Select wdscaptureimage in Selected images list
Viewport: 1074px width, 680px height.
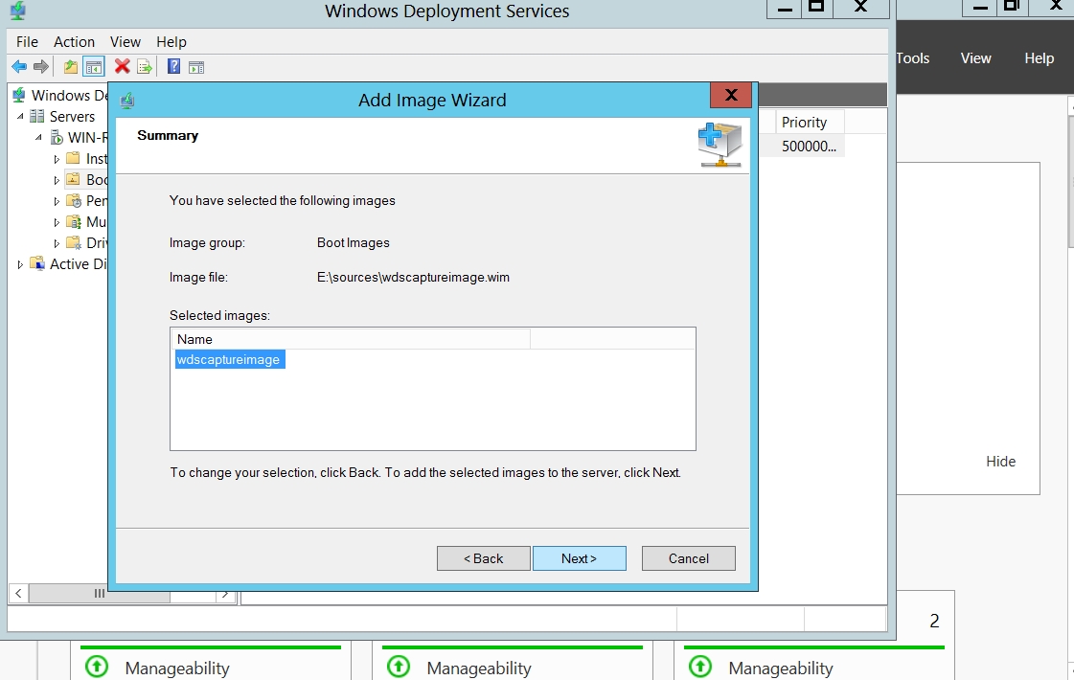[229, 360]
